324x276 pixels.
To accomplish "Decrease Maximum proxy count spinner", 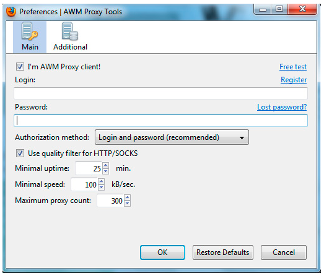I will [127, 204].
